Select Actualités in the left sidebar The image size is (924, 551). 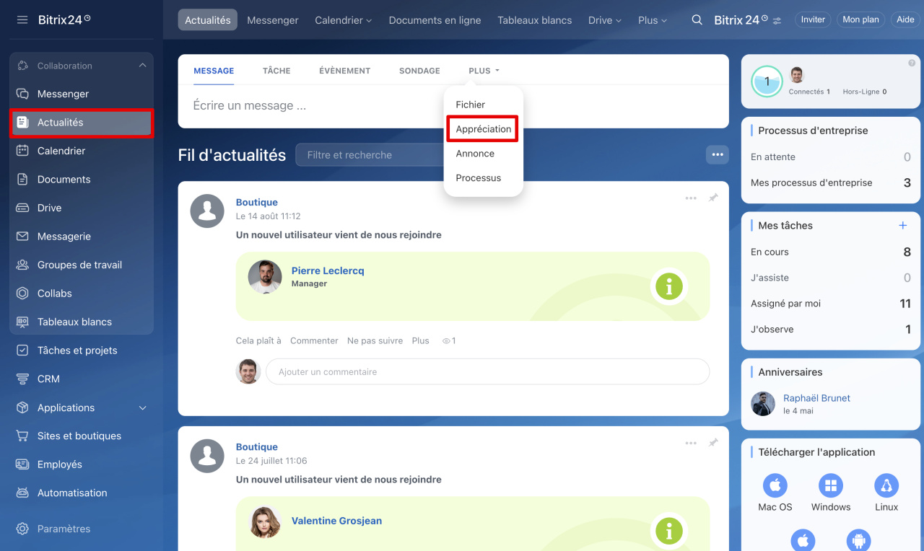pyautogui.click(x=82, y=123)
